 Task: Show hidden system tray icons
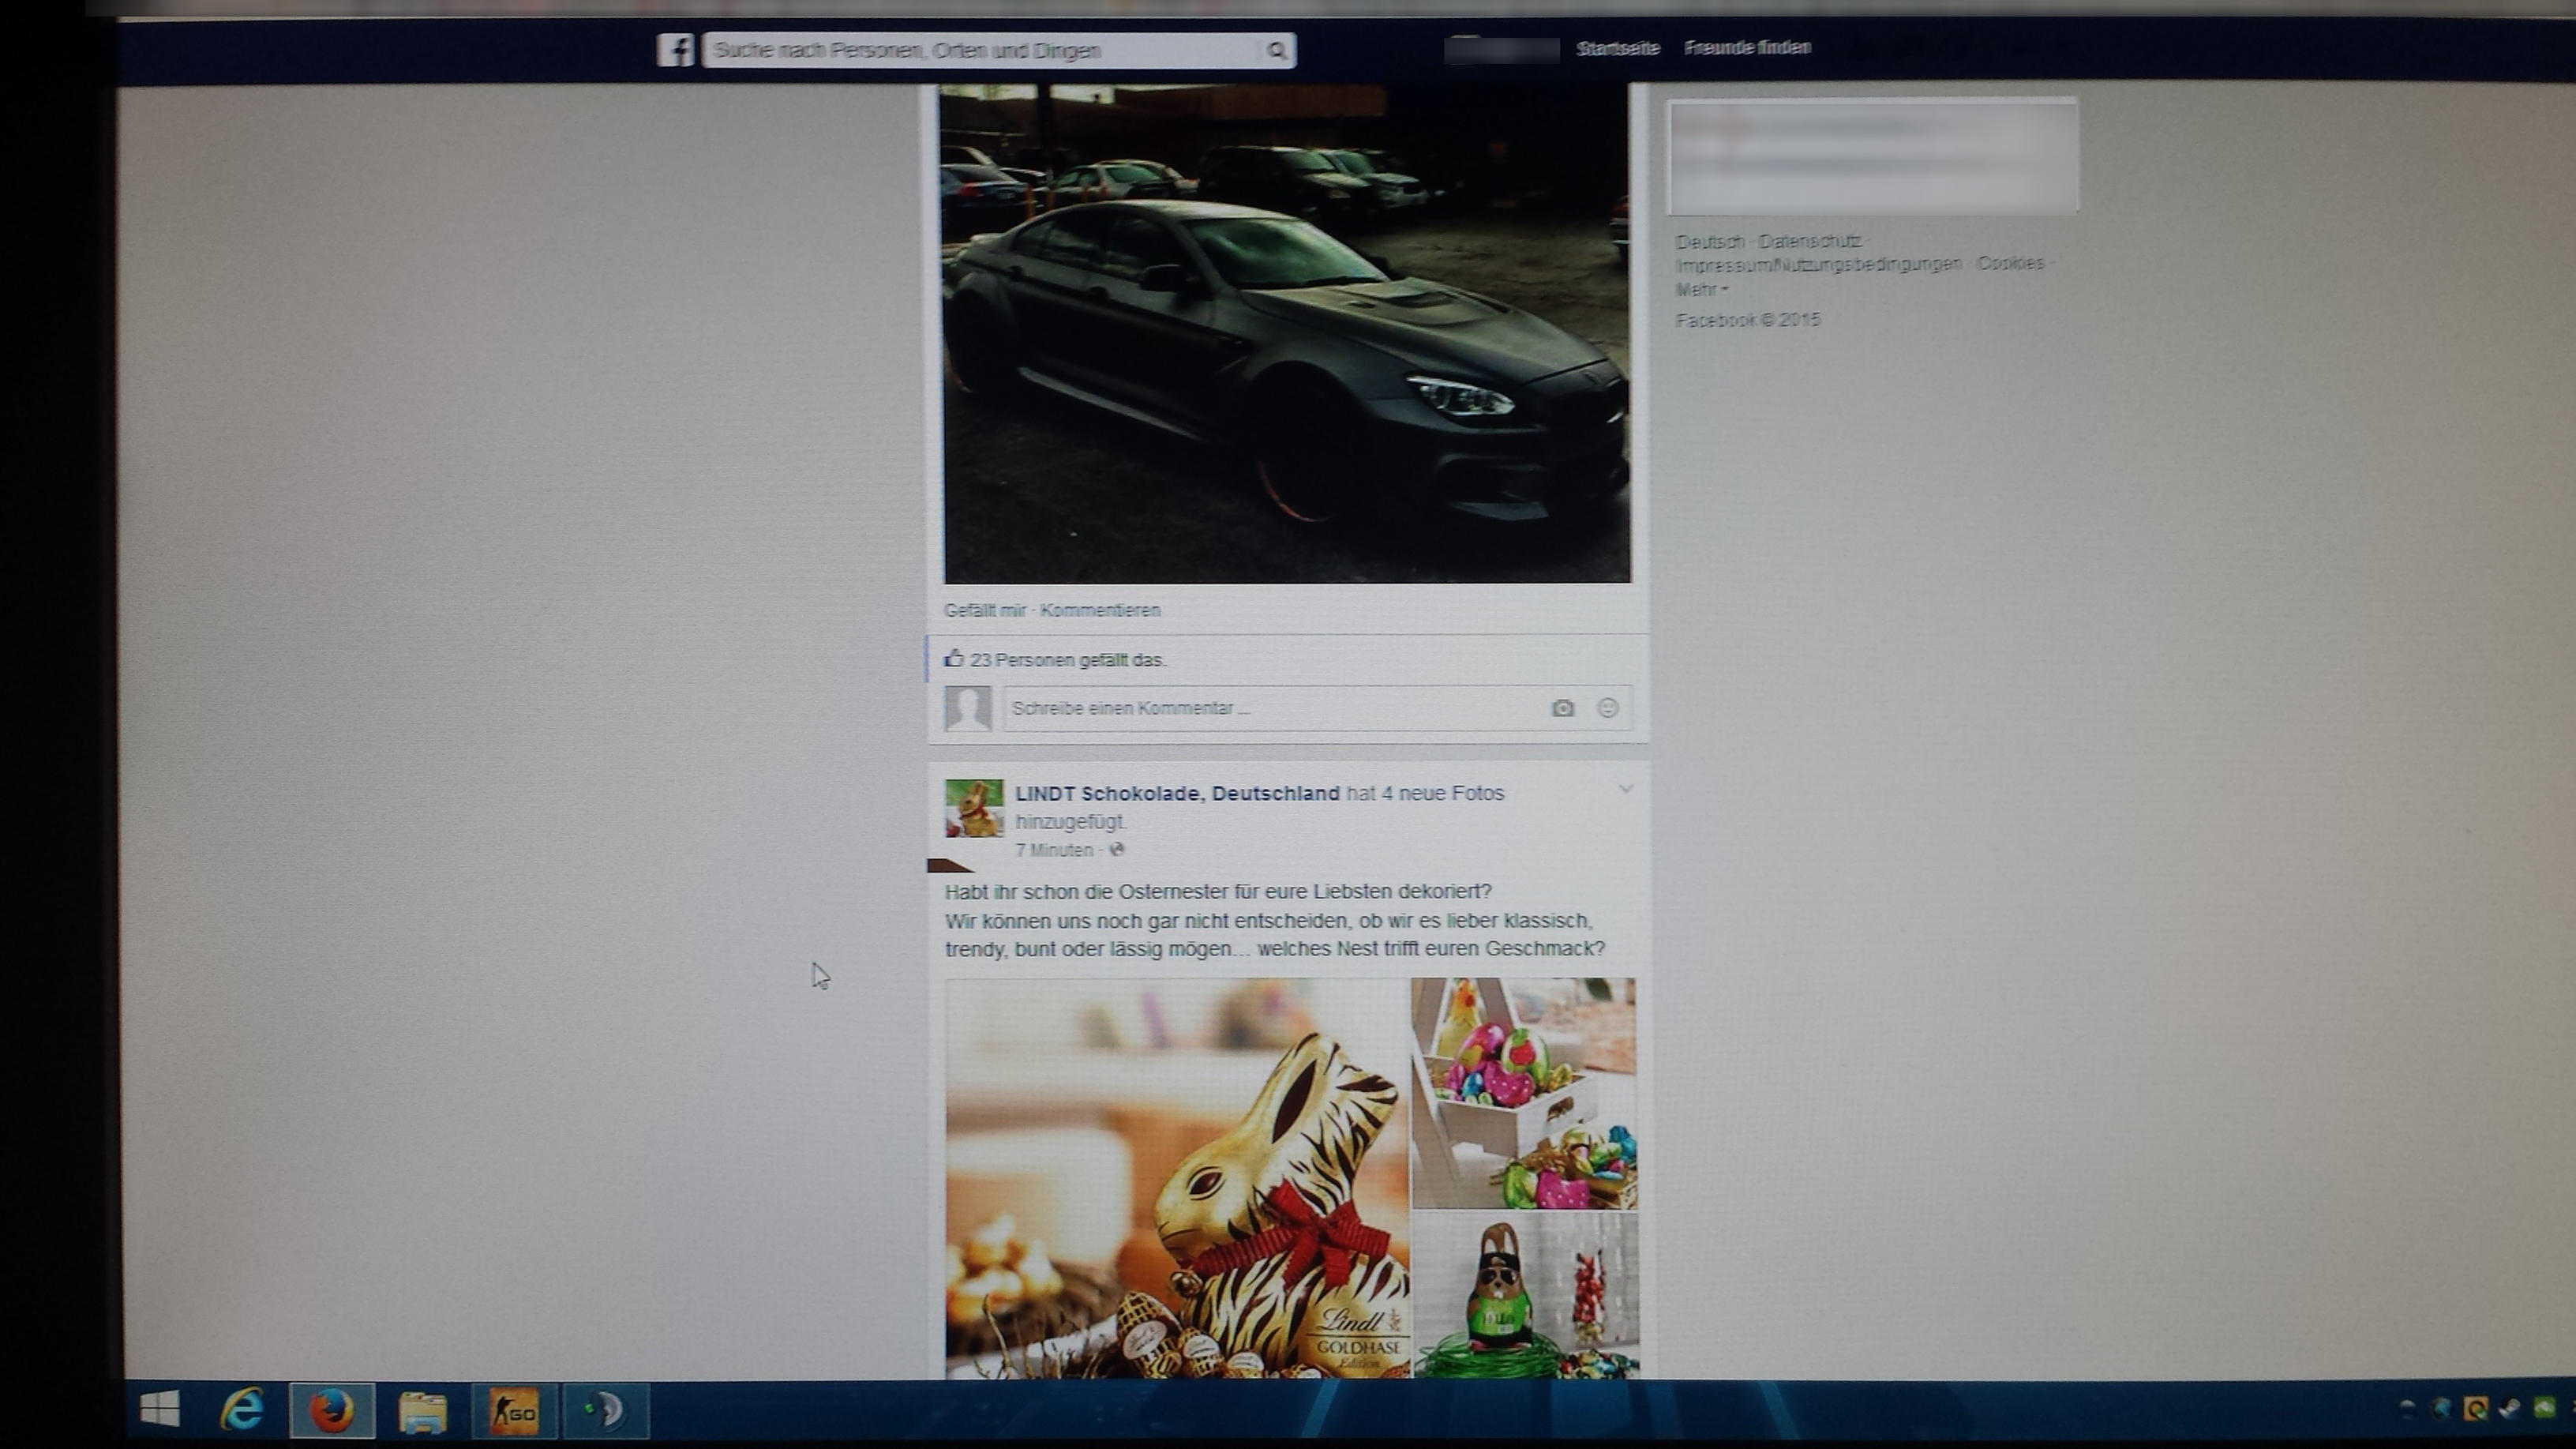click(x=2407, y=1409)
